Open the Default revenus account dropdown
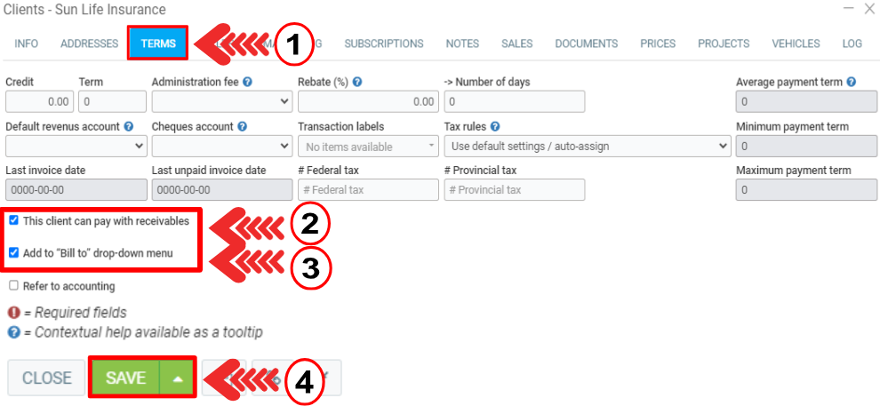Viewport: 880px width, 406px height. click(76, 146)
